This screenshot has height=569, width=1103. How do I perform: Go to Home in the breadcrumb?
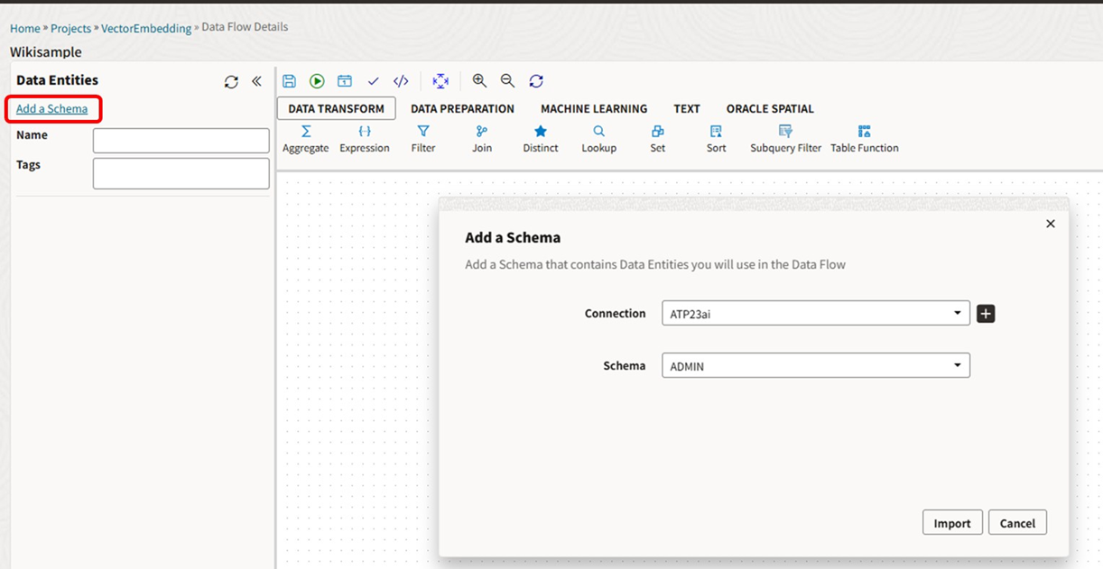25,28
